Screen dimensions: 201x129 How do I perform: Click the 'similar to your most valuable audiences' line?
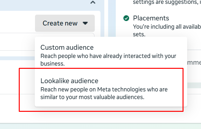coord(92,97)
